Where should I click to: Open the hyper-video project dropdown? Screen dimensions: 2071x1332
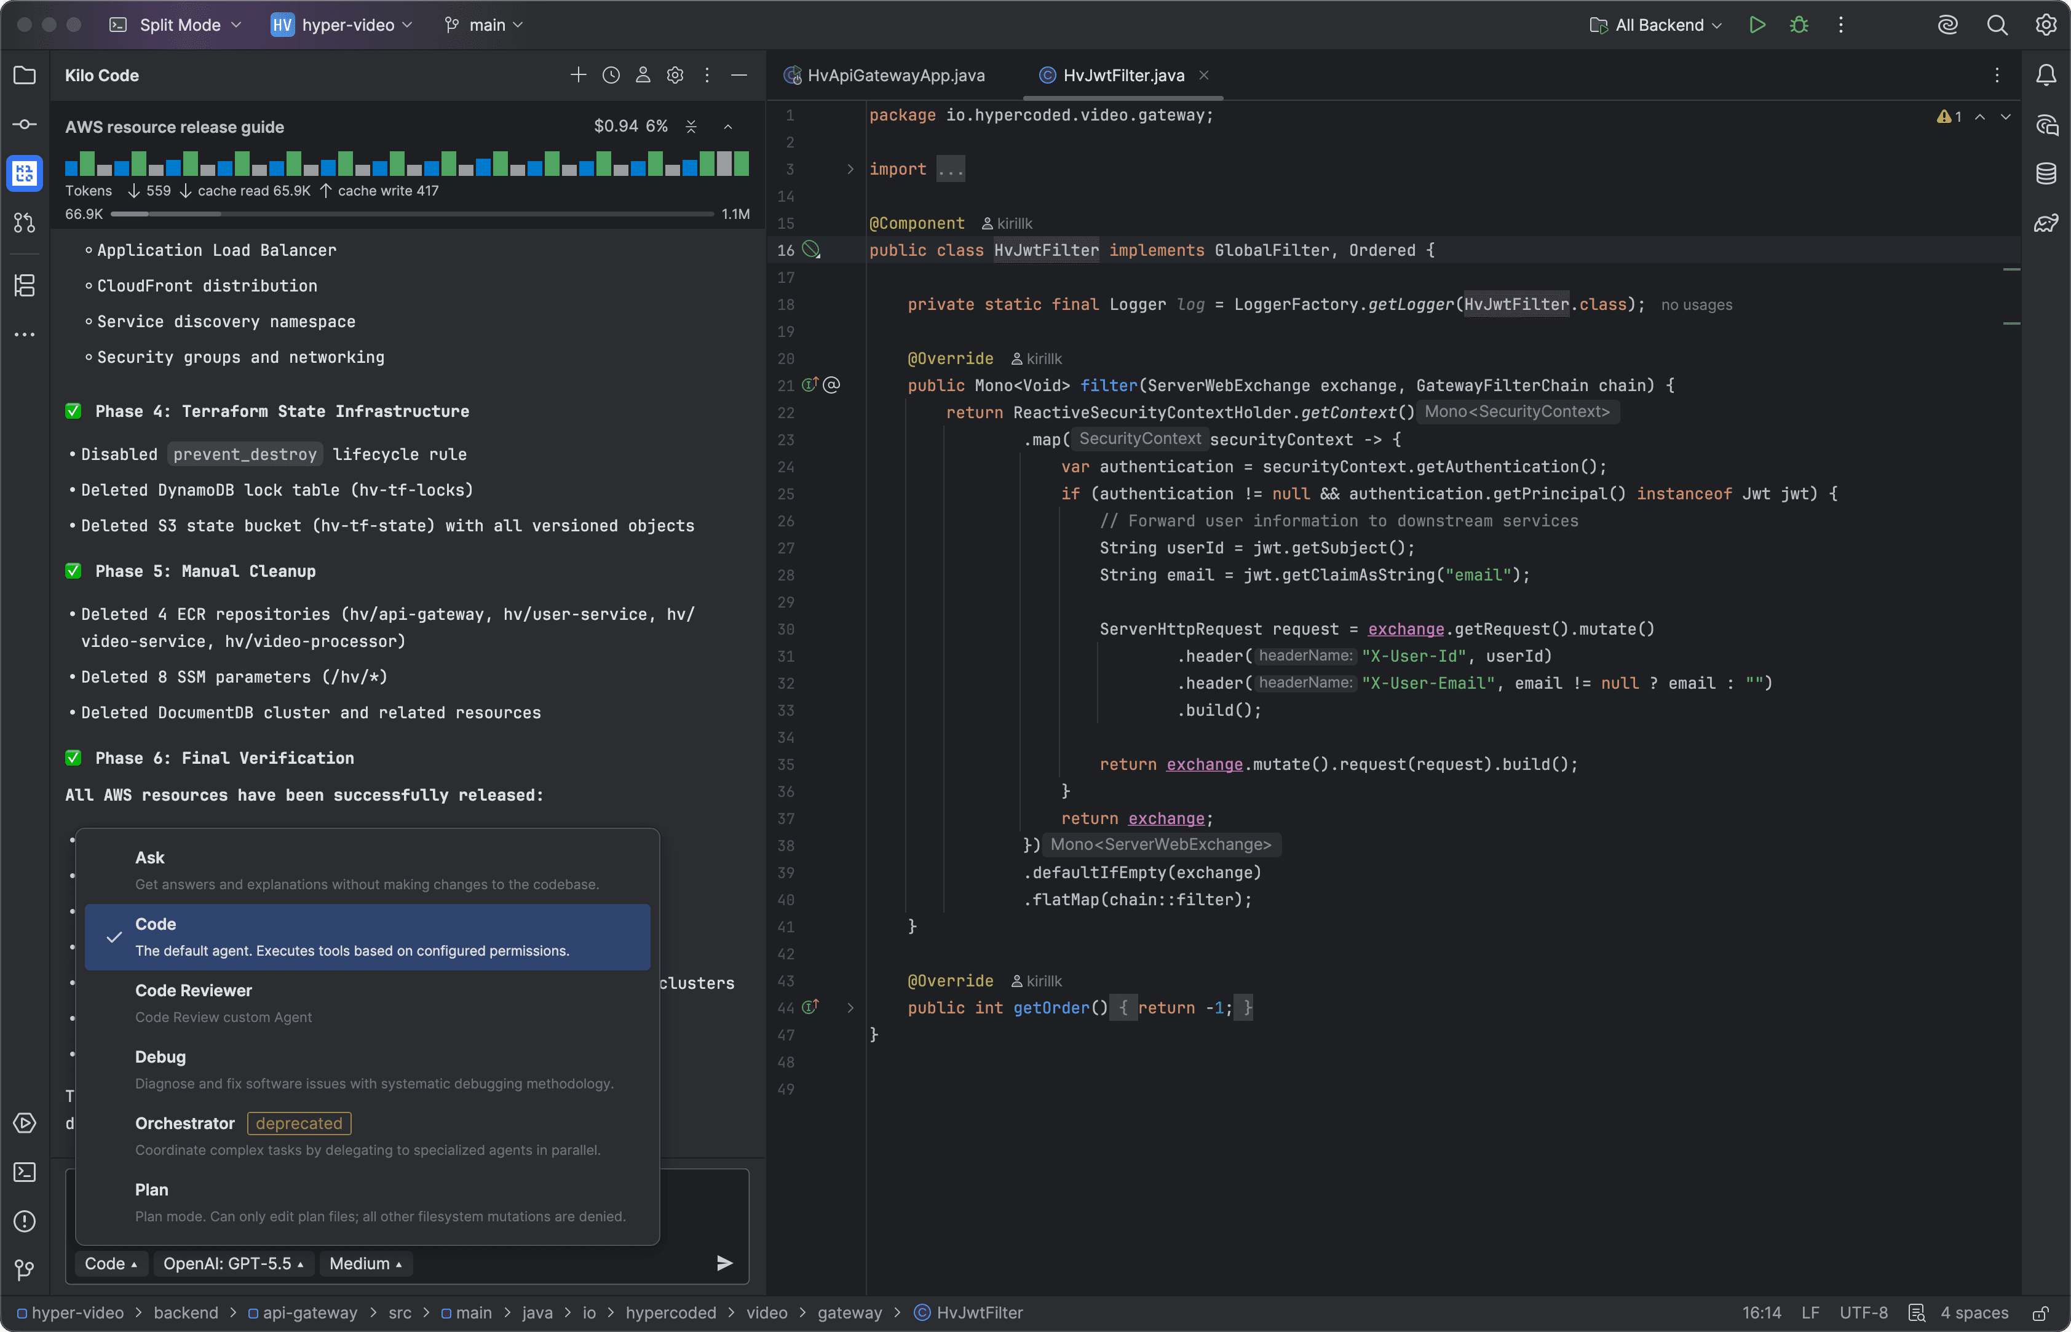click(341, 25)
